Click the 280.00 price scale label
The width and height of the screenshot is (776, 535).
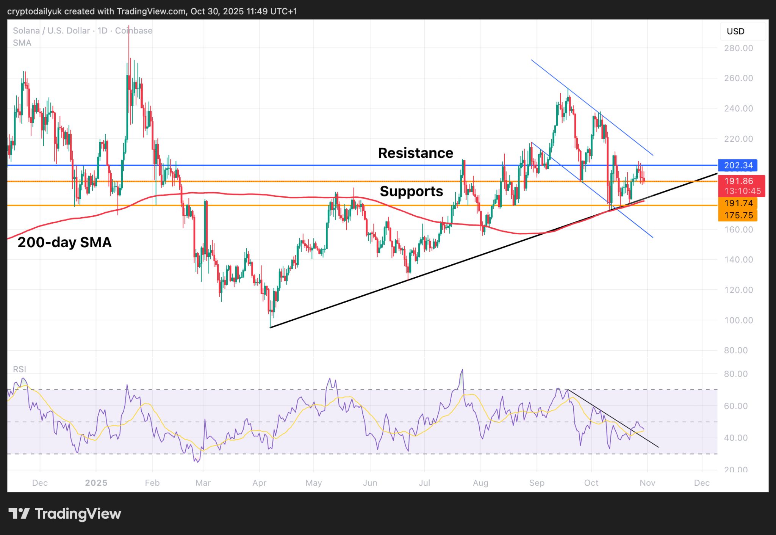tap(738, 48)
